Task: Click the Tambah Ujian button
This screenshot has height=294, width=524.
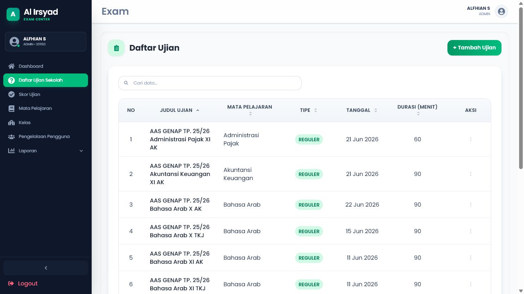Action: [474, 48]
